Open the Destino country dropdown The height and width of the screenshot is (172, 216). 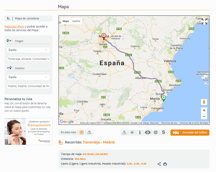point(28,77)
